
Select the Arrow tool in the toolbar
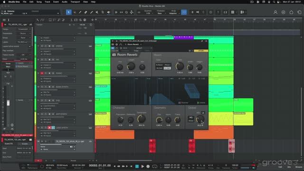pyautogui.click(x=68, y=12)
